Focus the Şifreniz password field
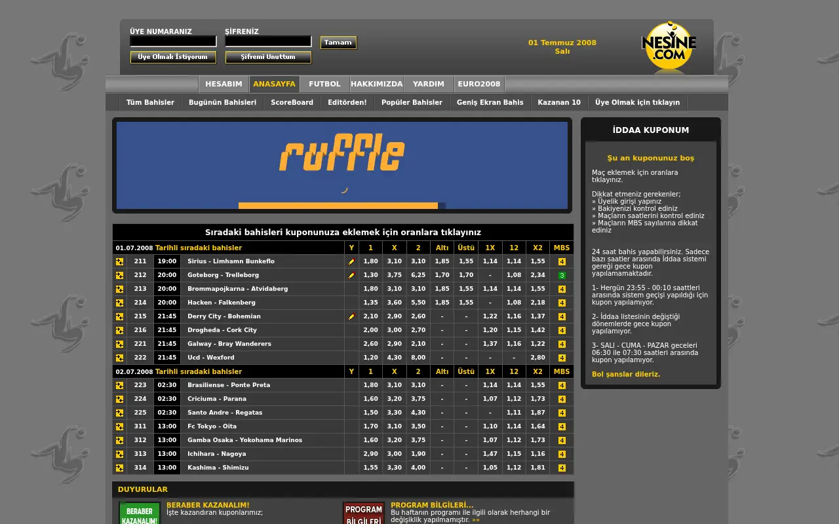 (268, 41)
